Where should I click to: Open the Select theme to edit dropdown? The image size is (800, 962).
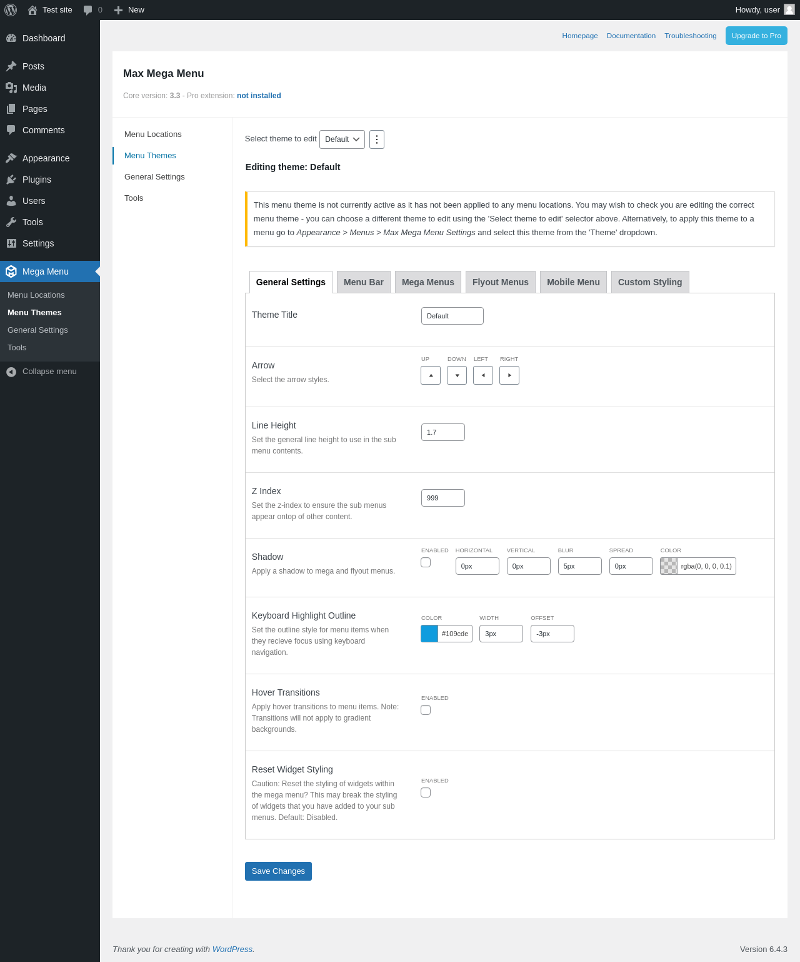tap(342, 139)
